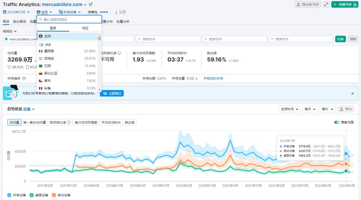Click the 导出成 PDF button
This screenshot has width=361, height=200.
[308, 4]
